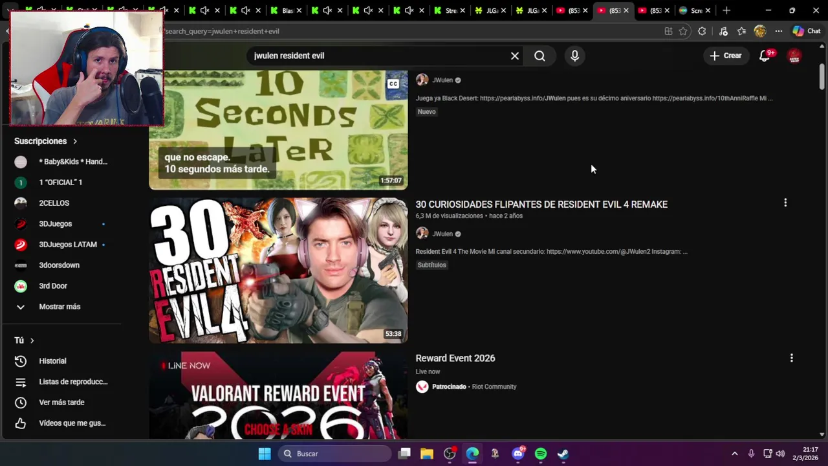The width and height of the screenshot is (828, 466).
Task: Open the YouTube notifications bell
Action: (x=765, y=56)
